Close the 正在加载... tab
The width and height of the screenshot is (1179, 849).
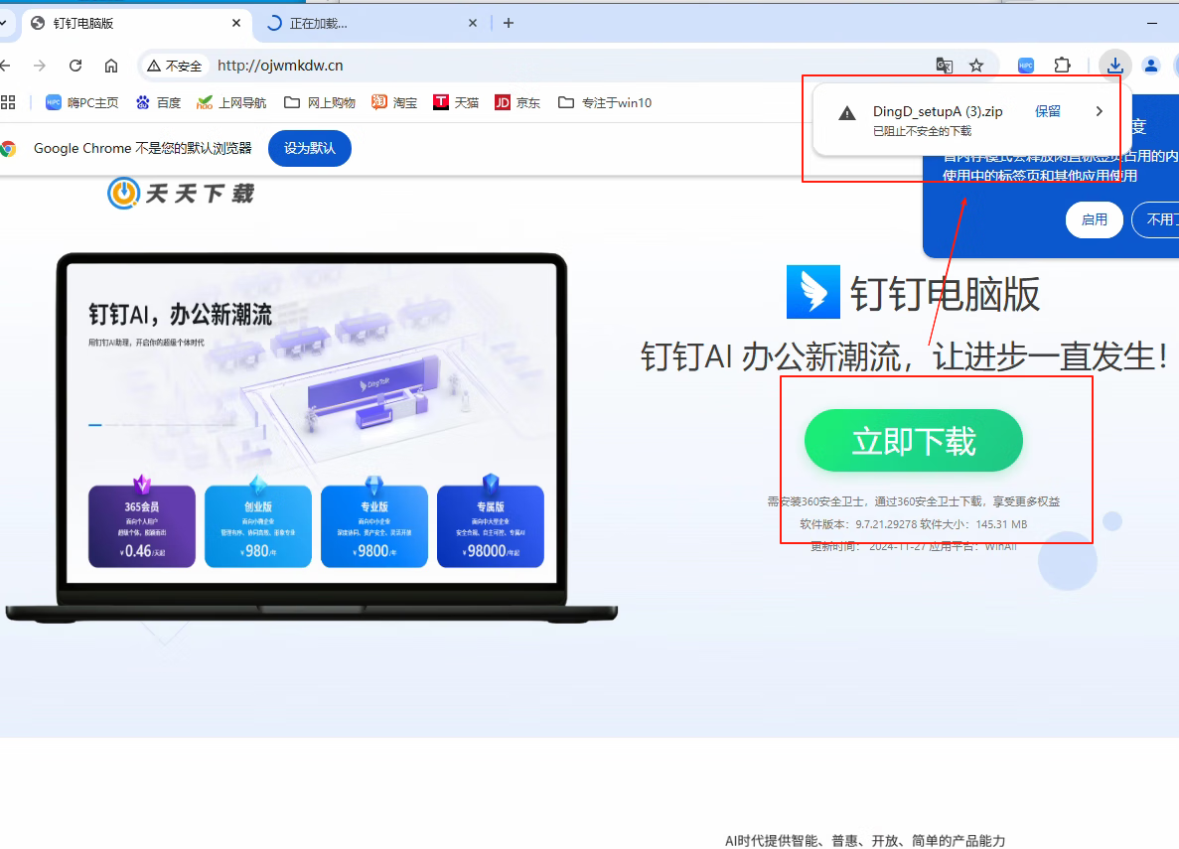472,23
